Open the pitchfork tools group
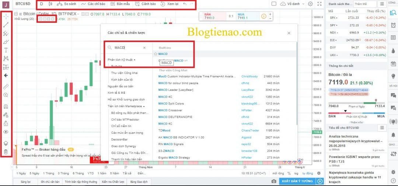The image size is (398, 186). click(x=6, y=33)
